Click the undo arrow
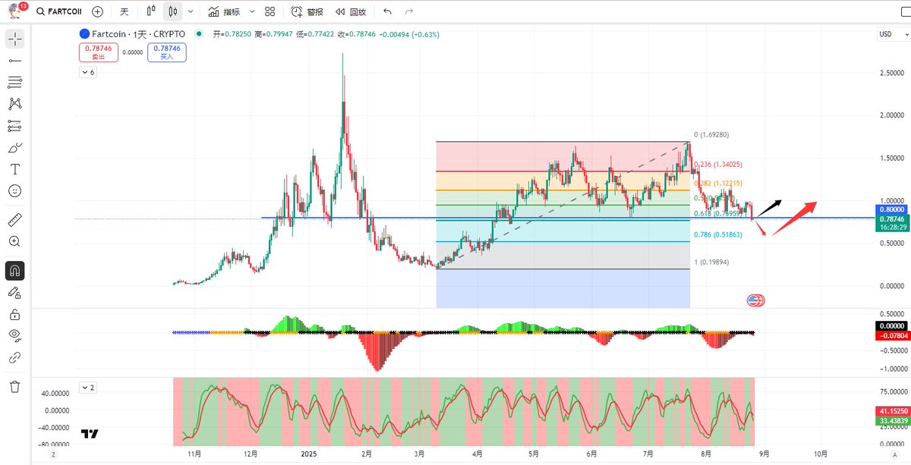 [x=388, y=12]
